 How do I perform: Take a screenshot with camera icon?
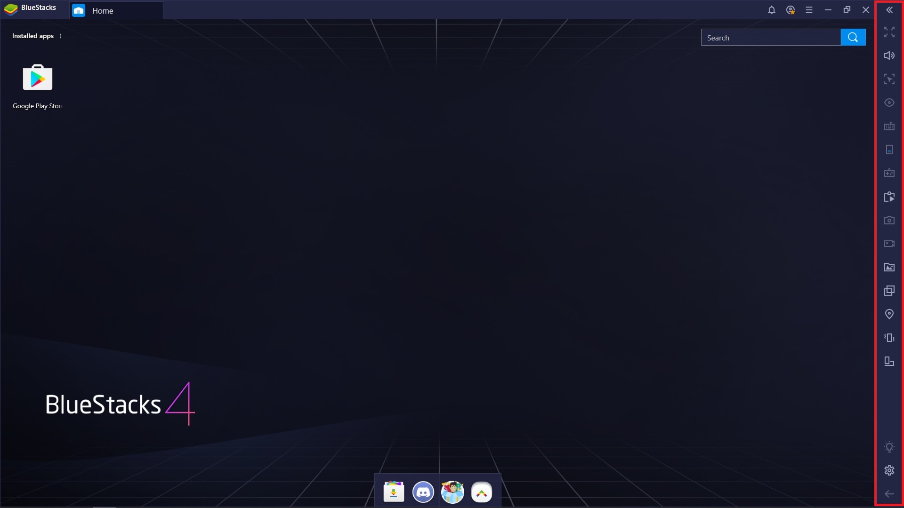coord(889,220)
